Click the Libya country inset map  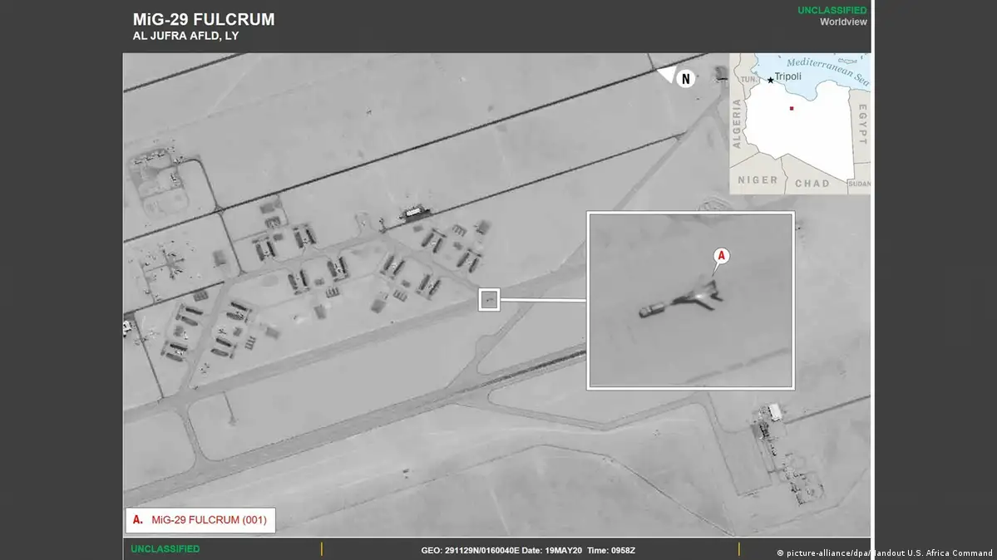click(x=800, y=124)
